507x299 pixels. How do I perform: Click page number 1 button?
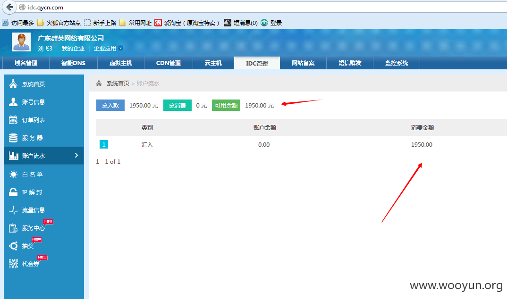(x=104, y=144)
